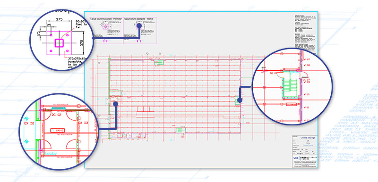Click the 'Typical column baseplate - Perimeter' heading
Image resolution: width=378 pixels, height=182 pixels.
pos(106,18)
